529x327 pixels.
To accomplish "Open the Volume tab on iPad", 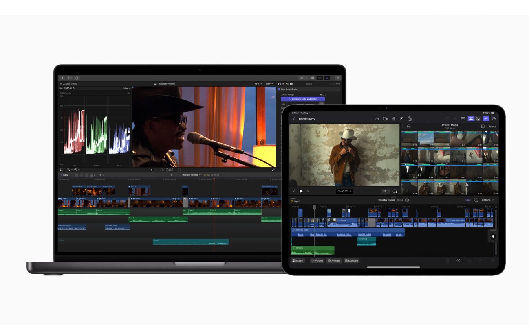I will (317, 261).
